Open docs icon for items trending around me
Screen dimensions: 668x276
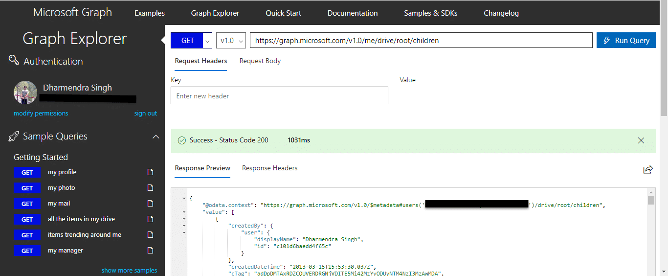pos(151,235)
